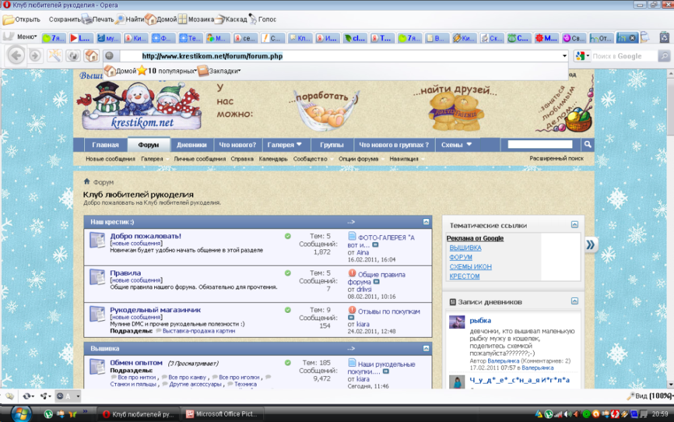Switch to the Дневники tab
The image size is (674, 422).
[x=191, y=144]
